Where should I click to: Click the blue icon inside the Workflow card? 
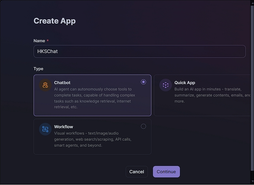[x=45, y=129]
